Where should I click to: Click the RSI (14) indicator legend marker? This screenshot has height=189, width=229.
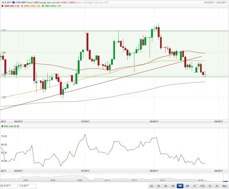(x=2, y=126)
